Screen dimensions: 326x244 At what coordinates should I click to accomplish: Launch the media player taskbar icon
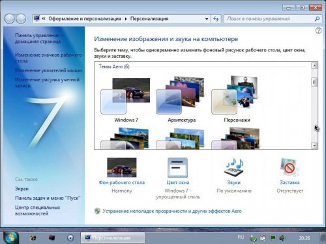(x=70, y=237)
